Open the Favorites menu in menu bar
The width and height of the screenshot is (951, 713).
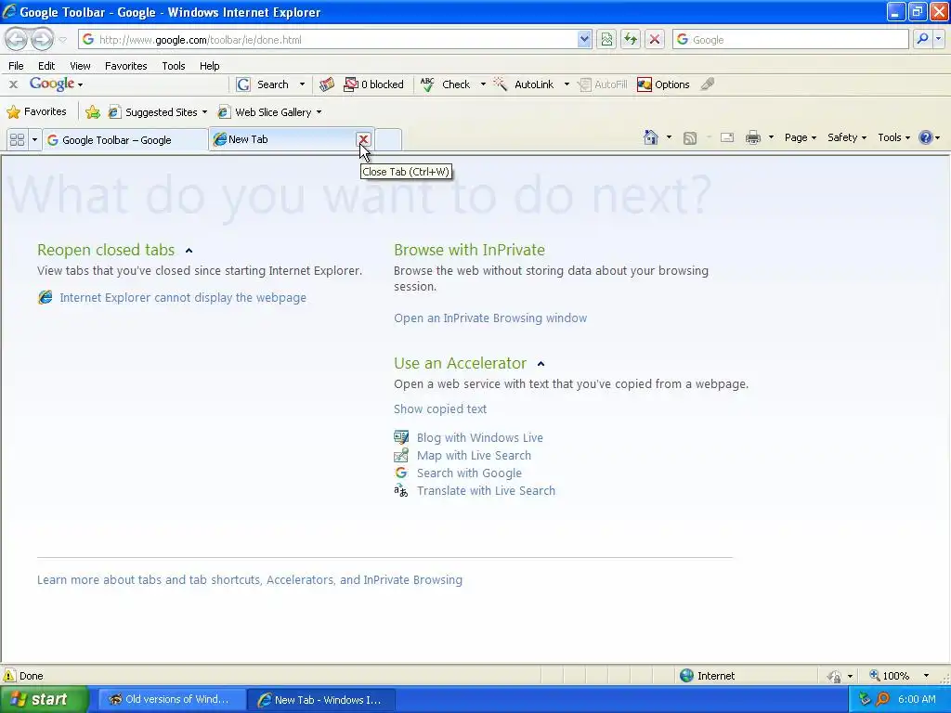coord(125,66)
